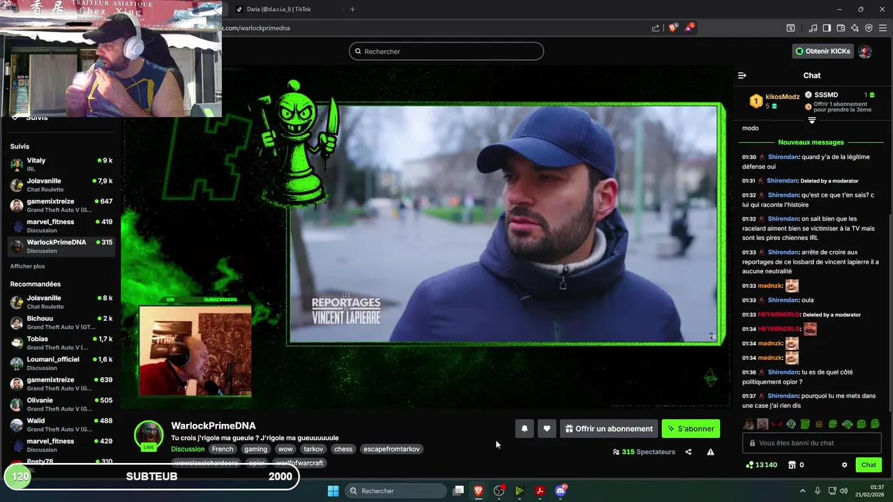Click the banned chat input field
893x502 pixels.
click(812, 443)
